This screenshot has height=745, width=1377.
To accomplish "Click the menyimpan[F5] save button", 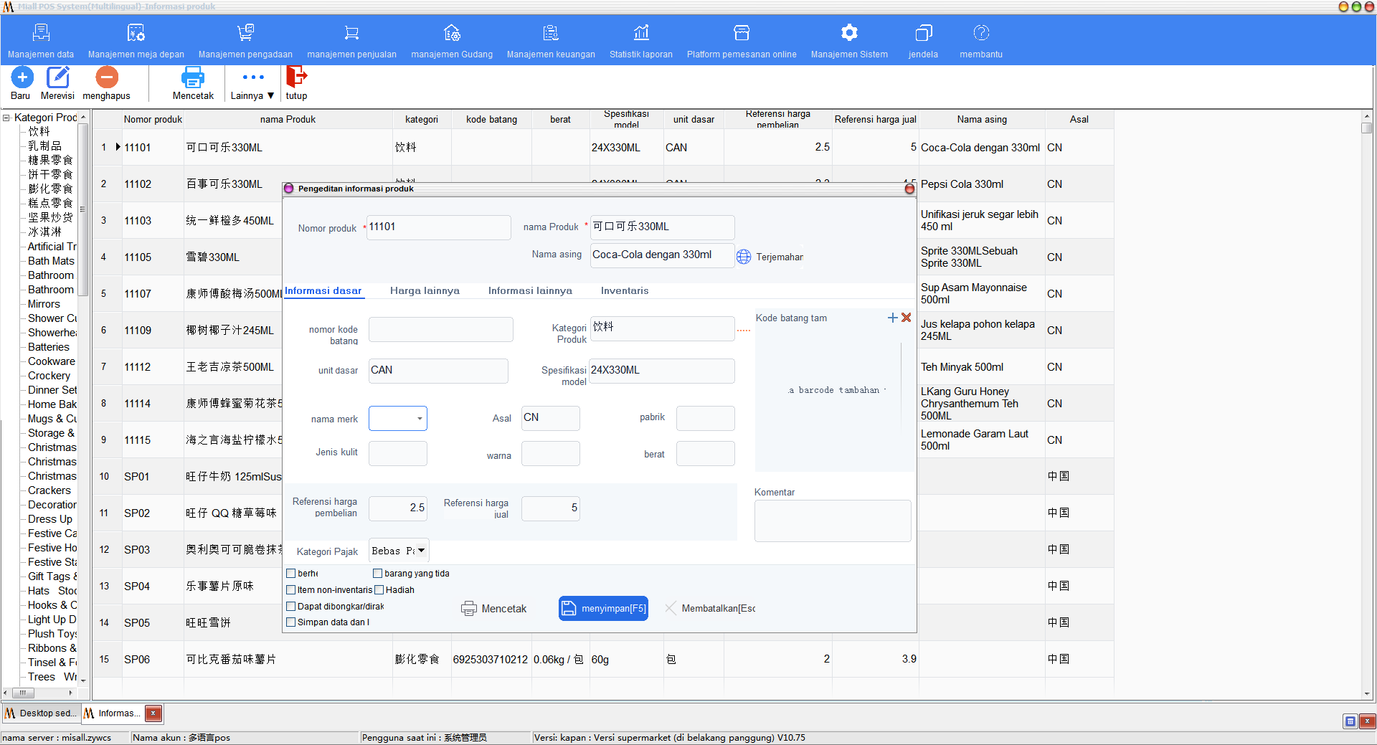I will tap(603, 609).
